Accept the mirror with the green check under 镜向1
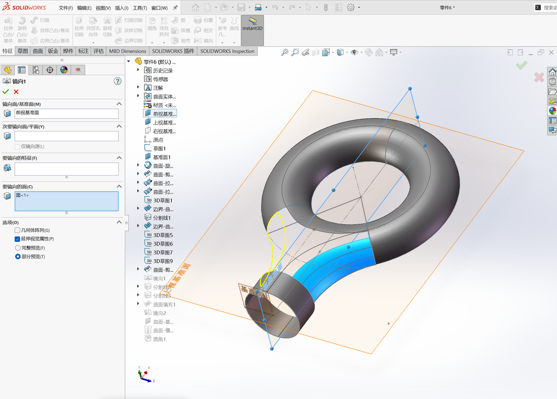This screenshot has width=557, height=399. (5, 92)
